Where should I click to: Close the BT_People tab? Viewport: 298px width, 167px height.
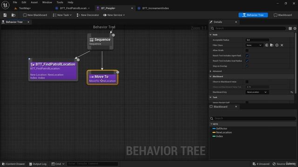(132, 8)
